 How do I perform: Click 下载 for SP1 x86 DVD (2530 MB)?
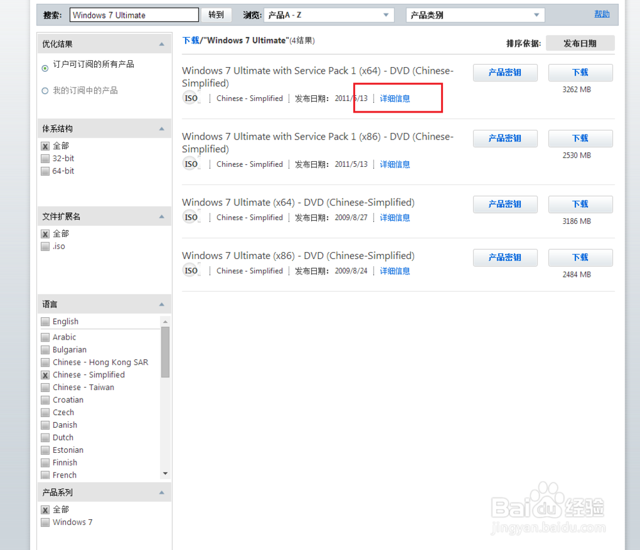(x=580, y=138)
